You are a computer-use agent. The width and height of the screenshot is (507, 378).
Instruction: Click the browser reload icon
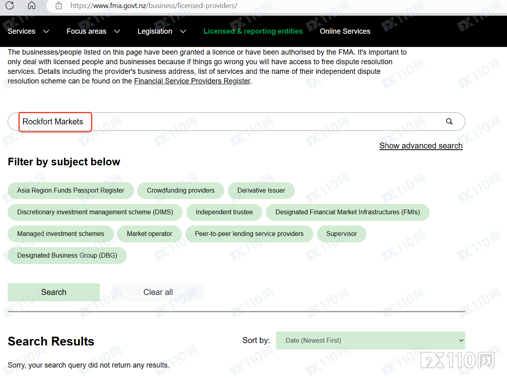(x=10, y=6)
